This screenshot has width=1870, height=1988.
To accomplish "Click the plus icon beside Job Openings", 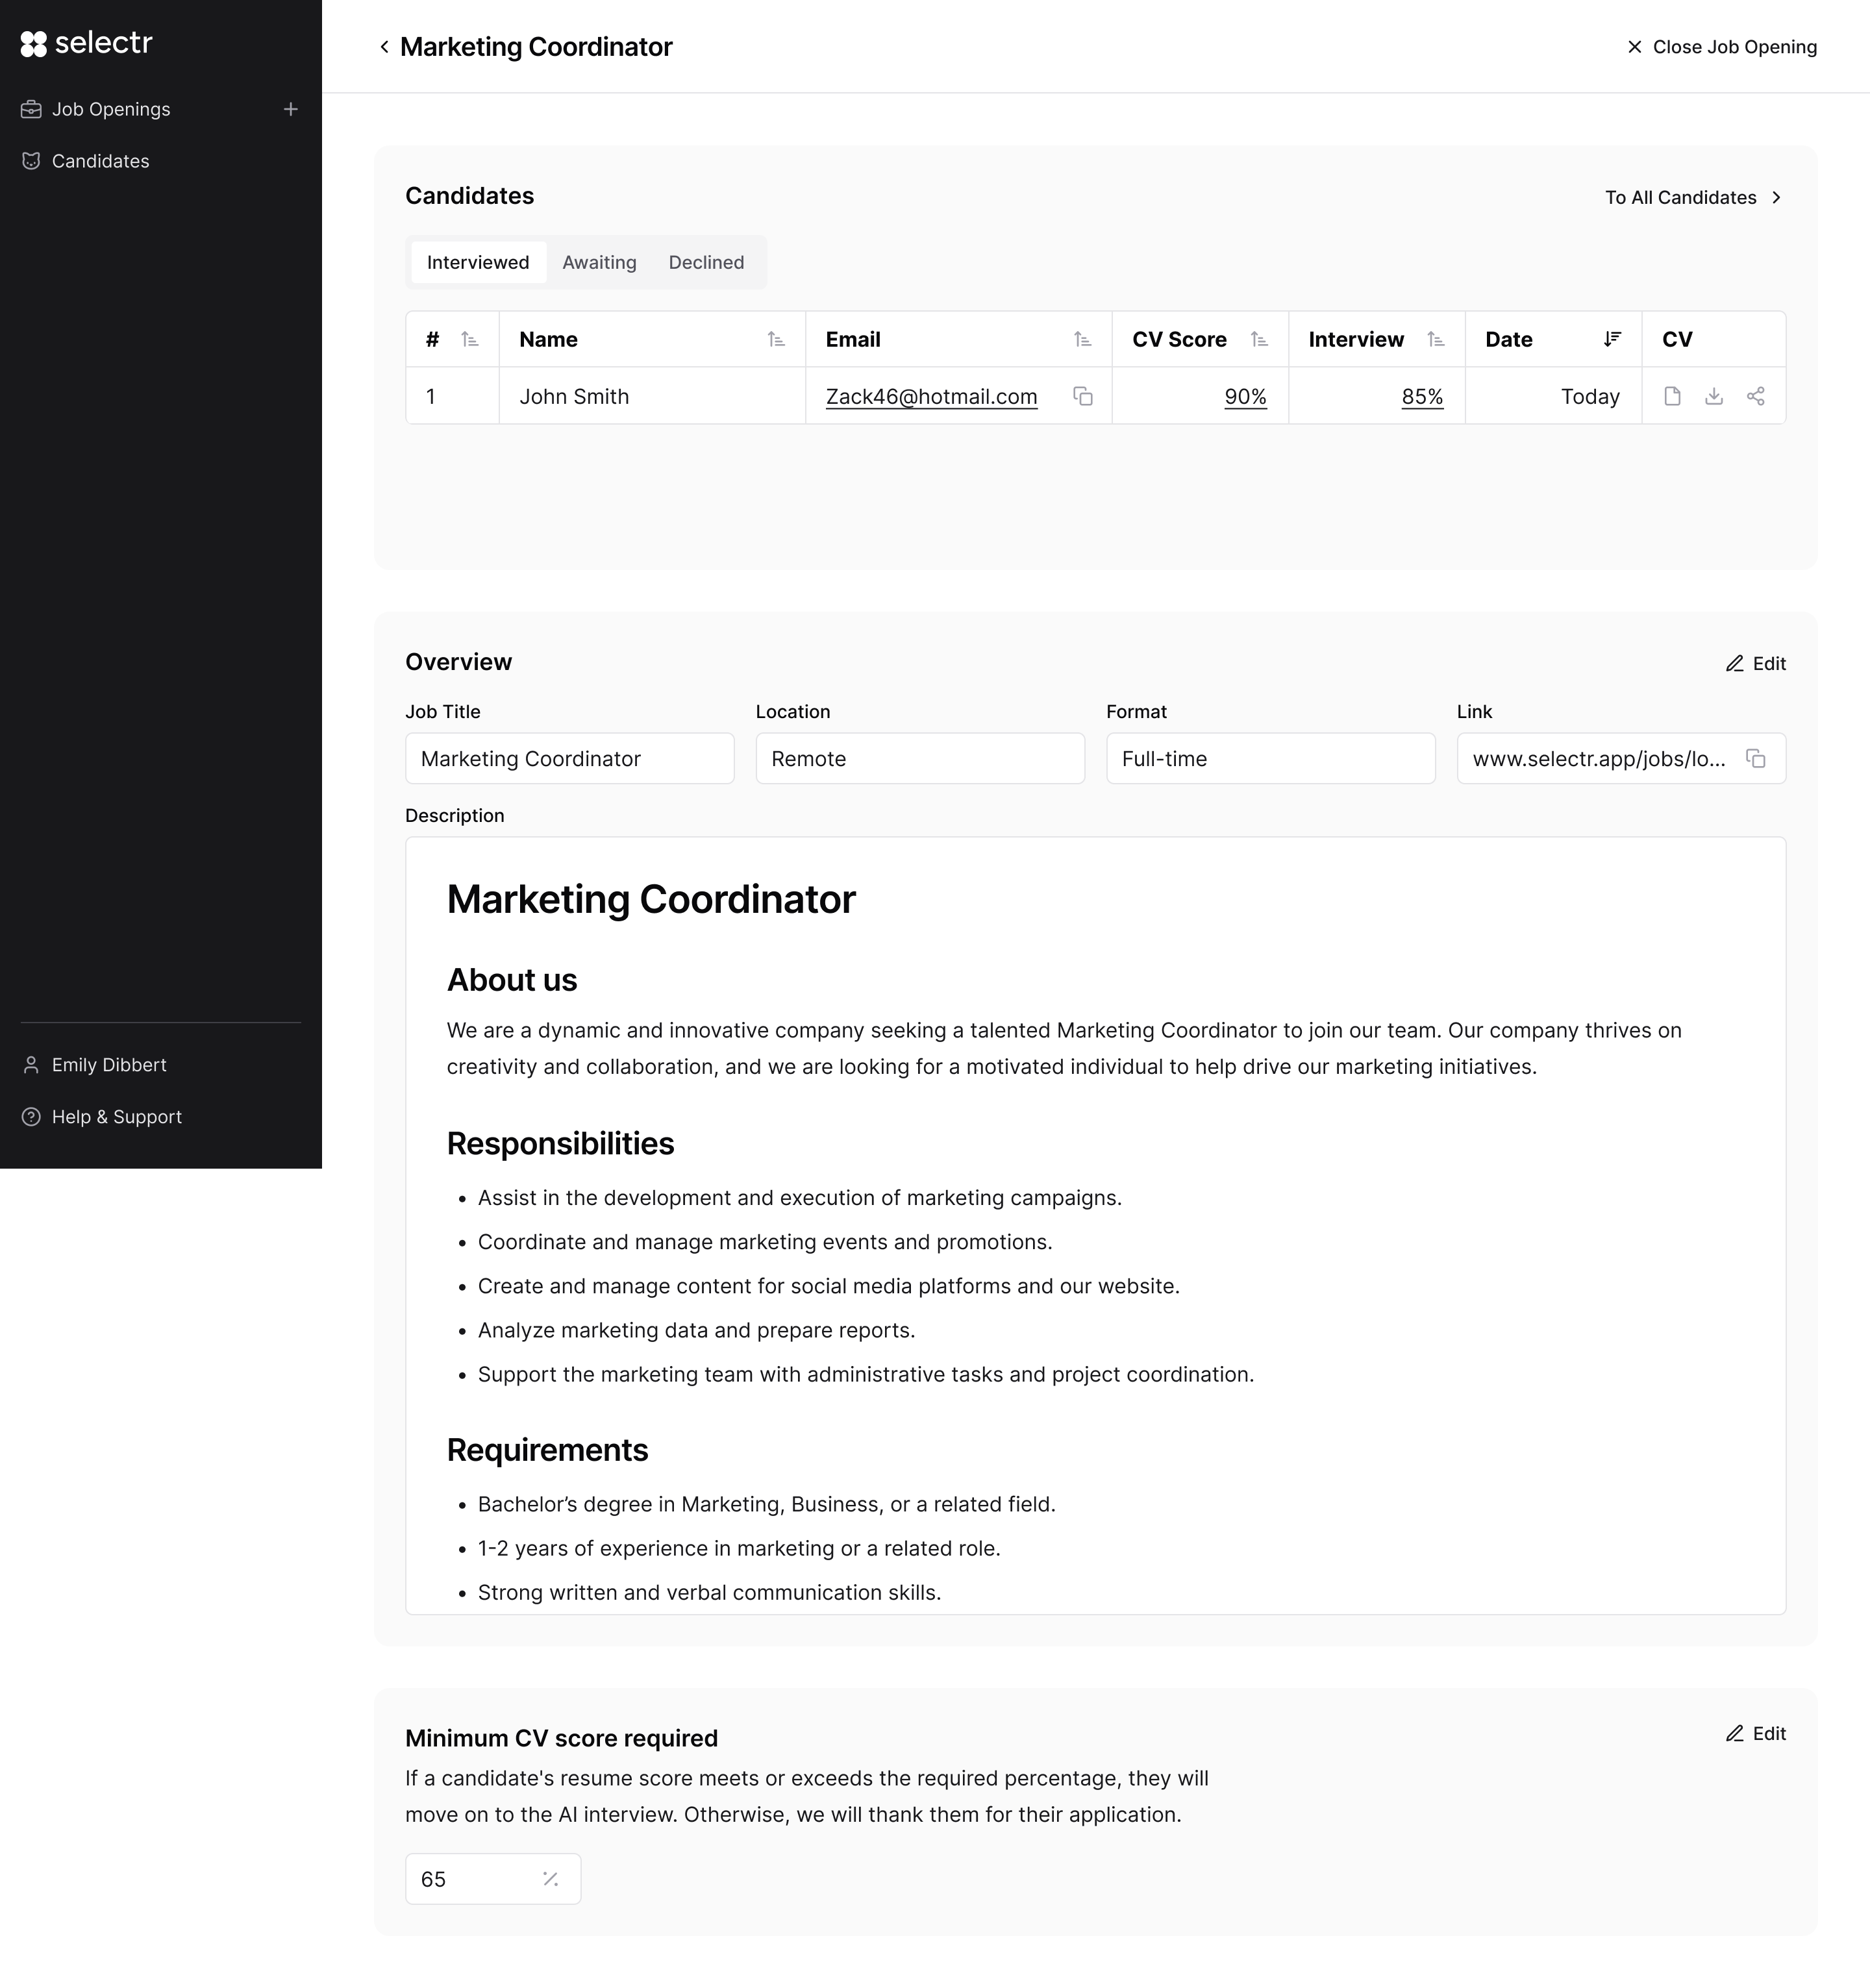I will 291,109.
